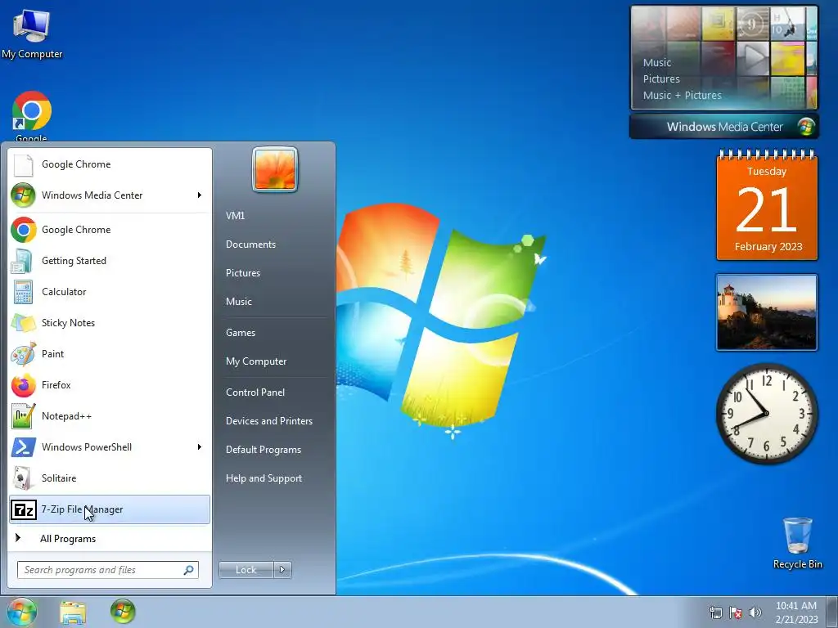Expand the Windows PowerShell jump list arrow
Image resolution: width=838 pixels, height=628 pixels.
point(200,447)
